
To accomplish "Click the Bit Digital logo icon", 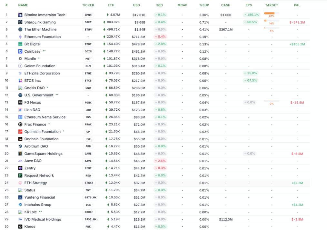I will [x=20, y=44].
